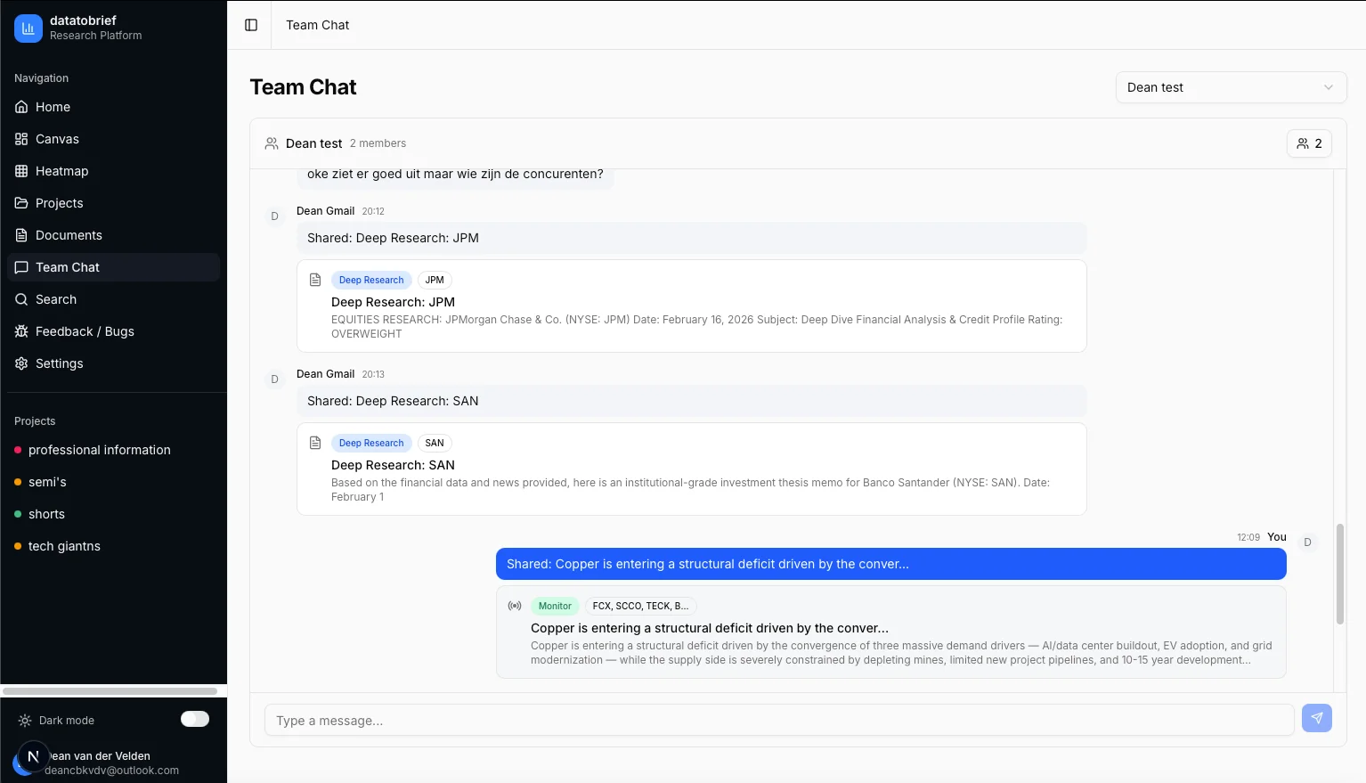Click the datatobrief logo icon
The image size is (1366, 783).
[x=28, y=29]
